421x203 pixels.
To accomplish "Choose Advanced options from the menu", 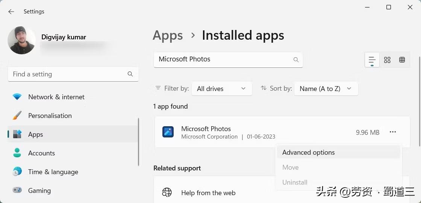I will click(339, 152).
